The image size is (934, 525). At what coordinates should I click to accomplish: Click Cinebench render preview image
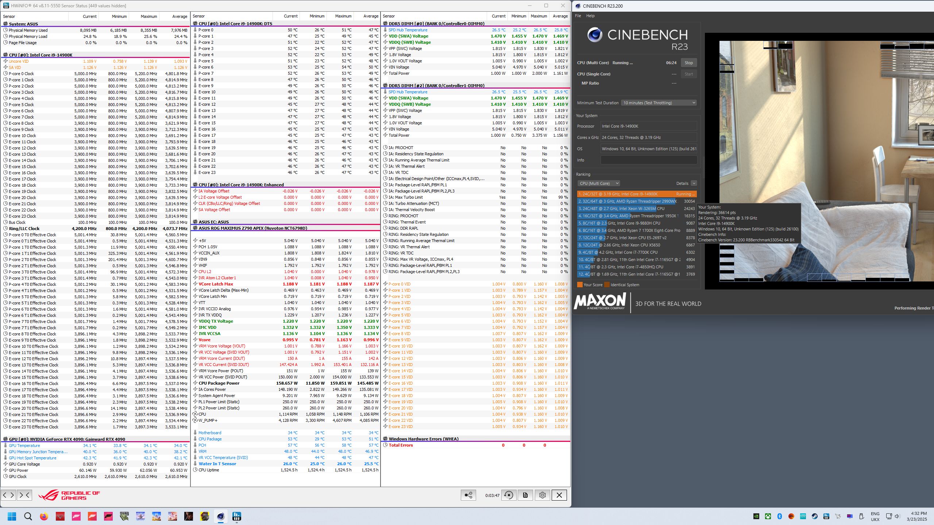pyautogui.click(x=826, y=161)
